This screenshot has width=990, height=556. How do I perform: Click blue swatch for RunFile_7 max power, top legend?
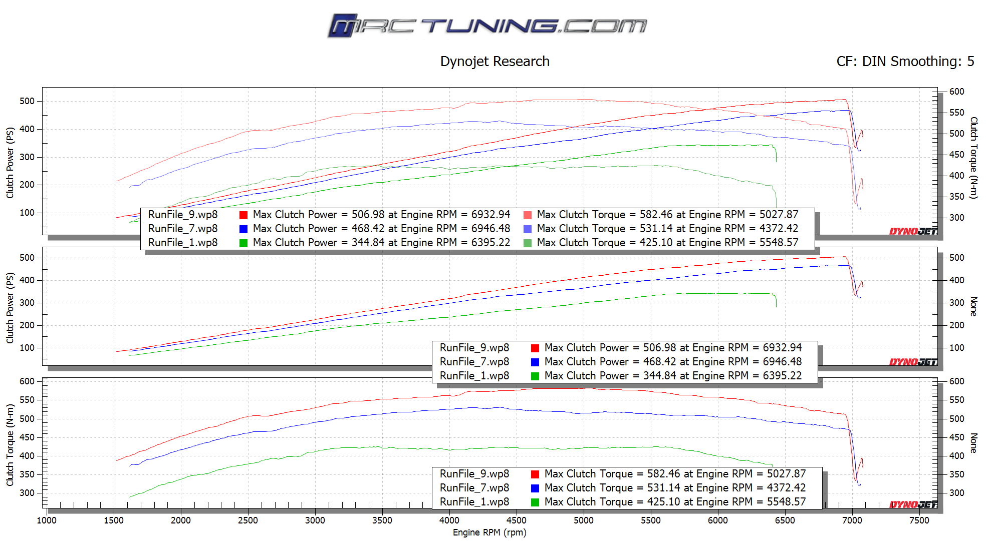(243, 229)
